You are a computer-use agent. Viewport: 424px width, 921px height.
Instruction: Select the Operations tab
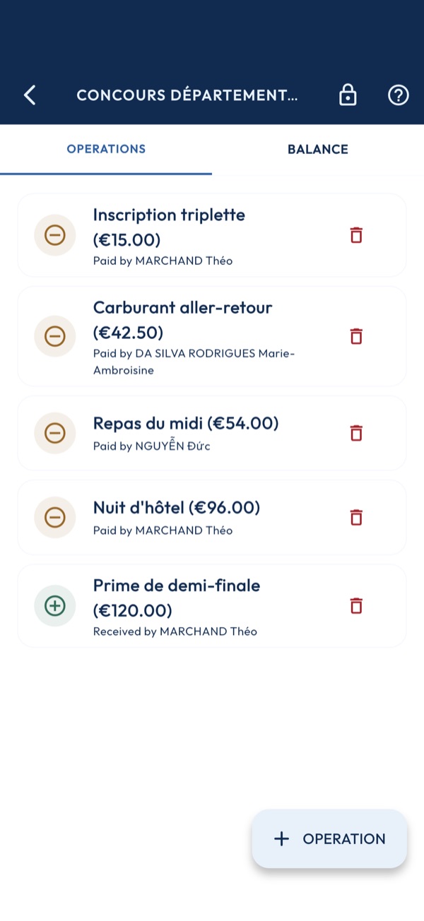click(x=106, y=150)
